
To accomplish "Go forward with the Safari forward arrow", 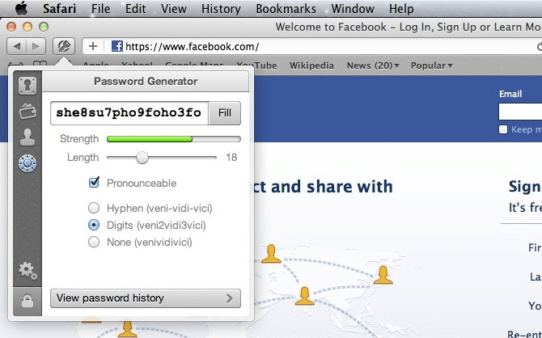I will 36,46.
